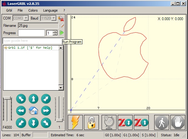Click the hand stop/feed hold button

tap(178, 123)
